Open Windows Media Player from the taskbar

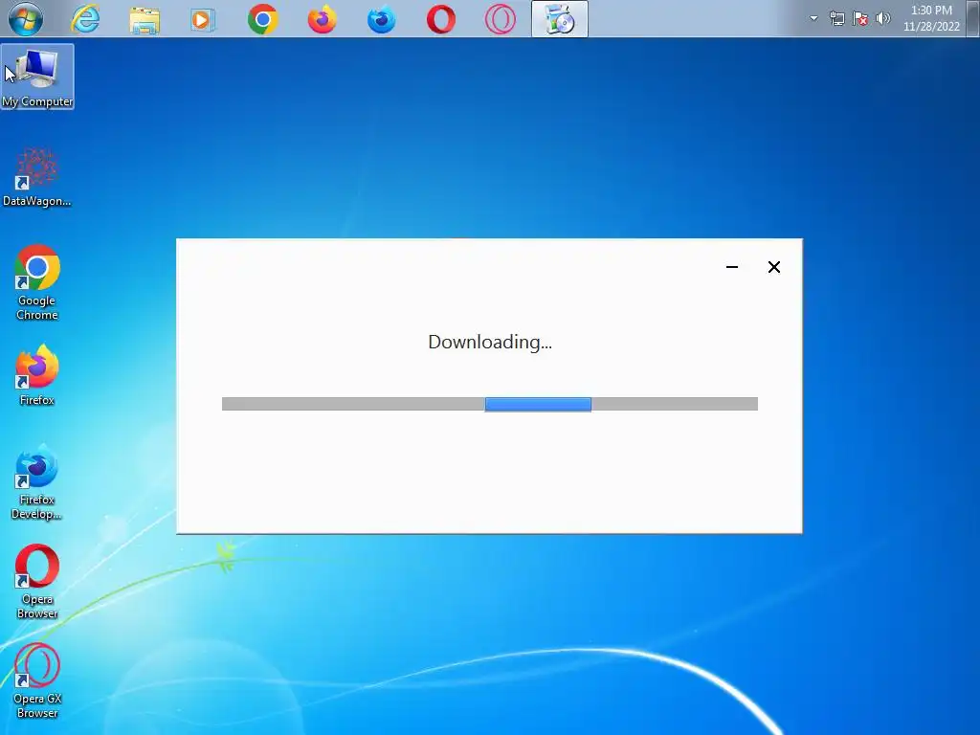[203, 19]
